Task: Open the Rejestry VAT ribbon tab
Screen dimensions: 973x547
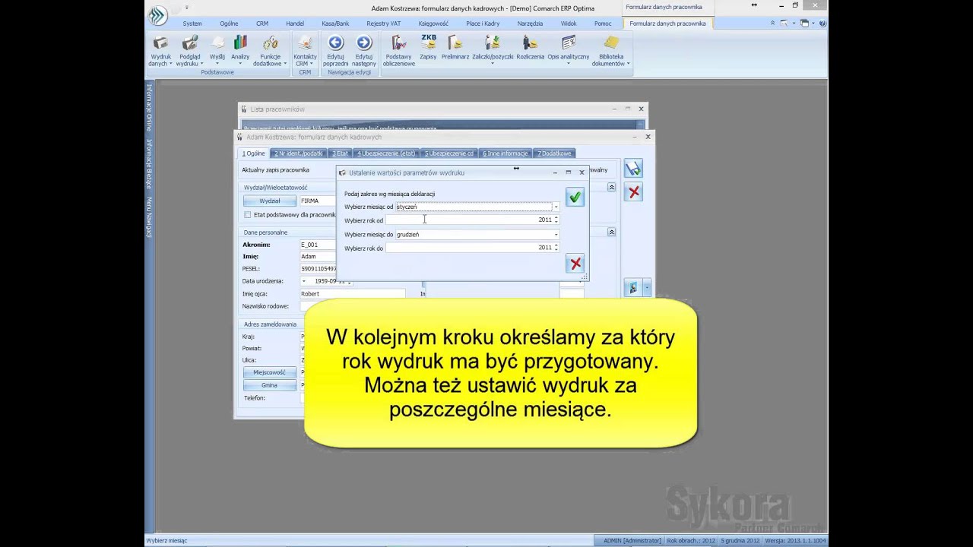Action: [x=384, y=24]
